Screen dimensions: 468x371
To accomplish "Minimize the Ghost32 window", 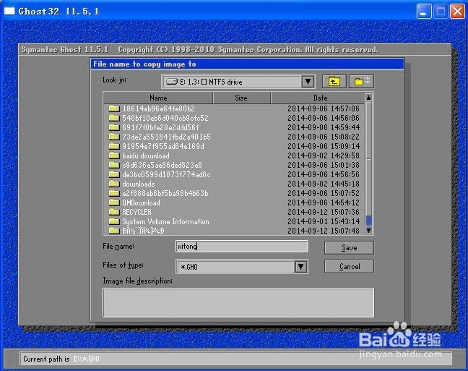I will [424, 12].
